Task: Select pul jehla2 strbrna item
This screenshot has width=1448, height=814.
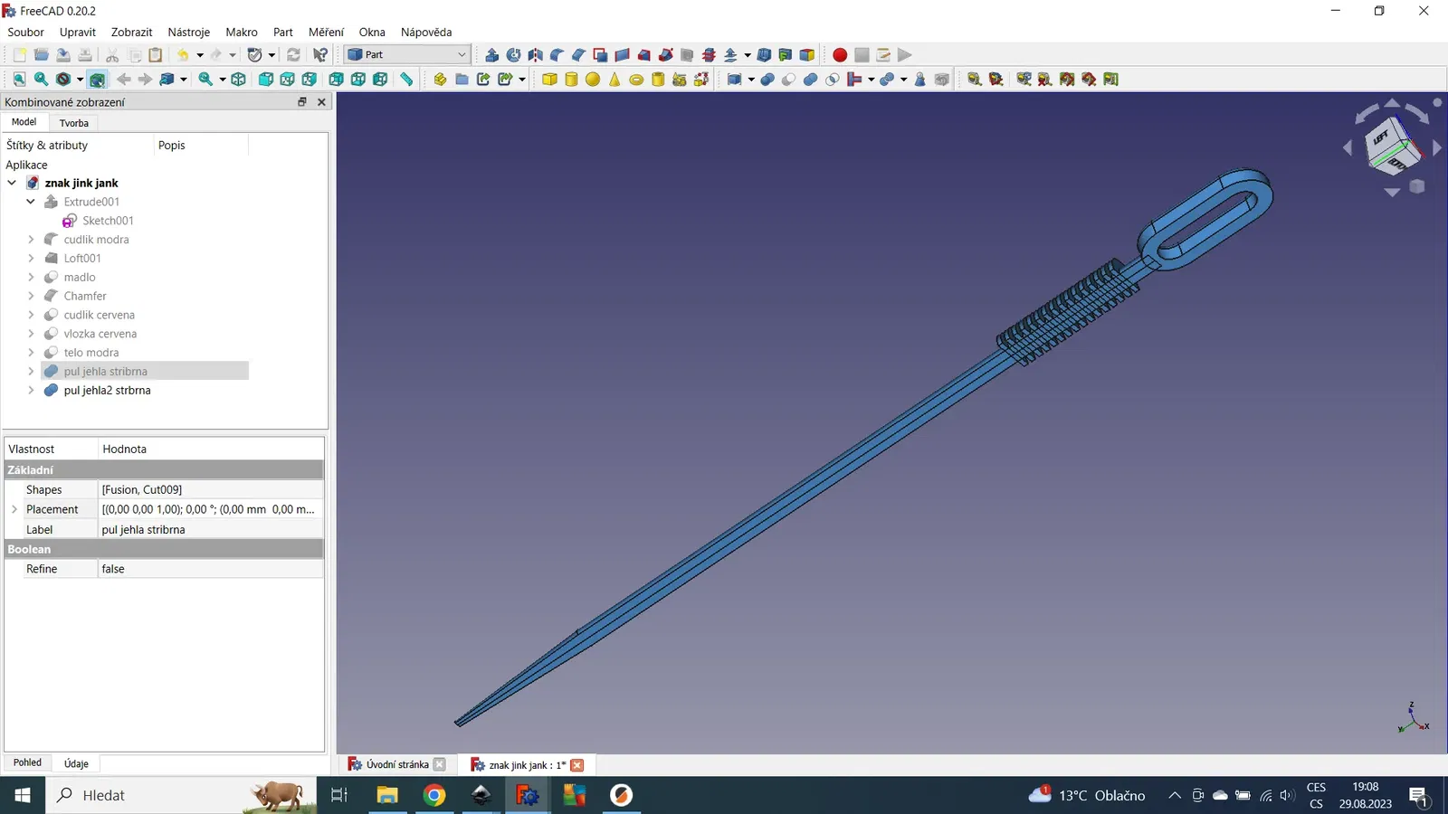Action: coord(108,391)
